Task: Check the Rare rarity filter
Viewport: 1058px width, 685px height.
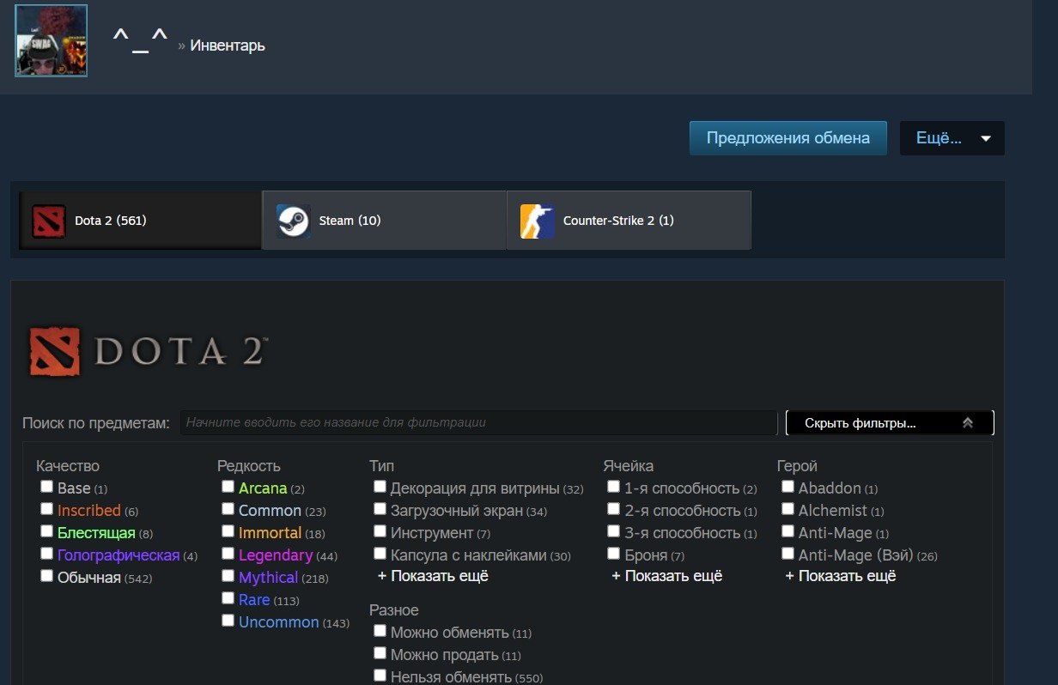Action: (x=228, y=598)
